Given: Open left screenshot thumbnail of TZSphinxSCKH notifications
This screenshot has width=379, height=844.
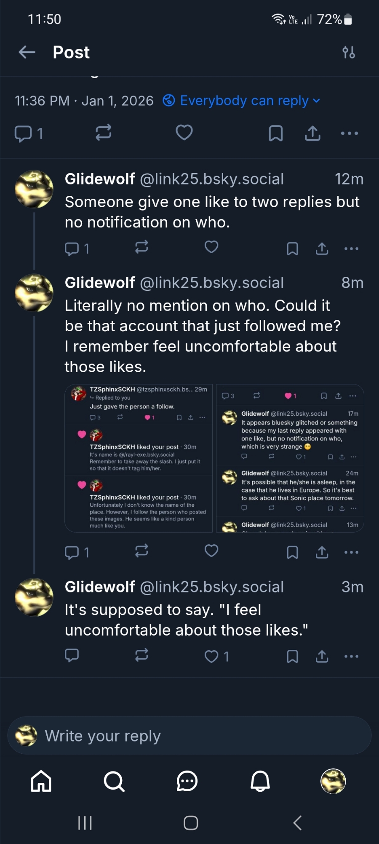Looking at the screenshot, I should coord(139,458).
